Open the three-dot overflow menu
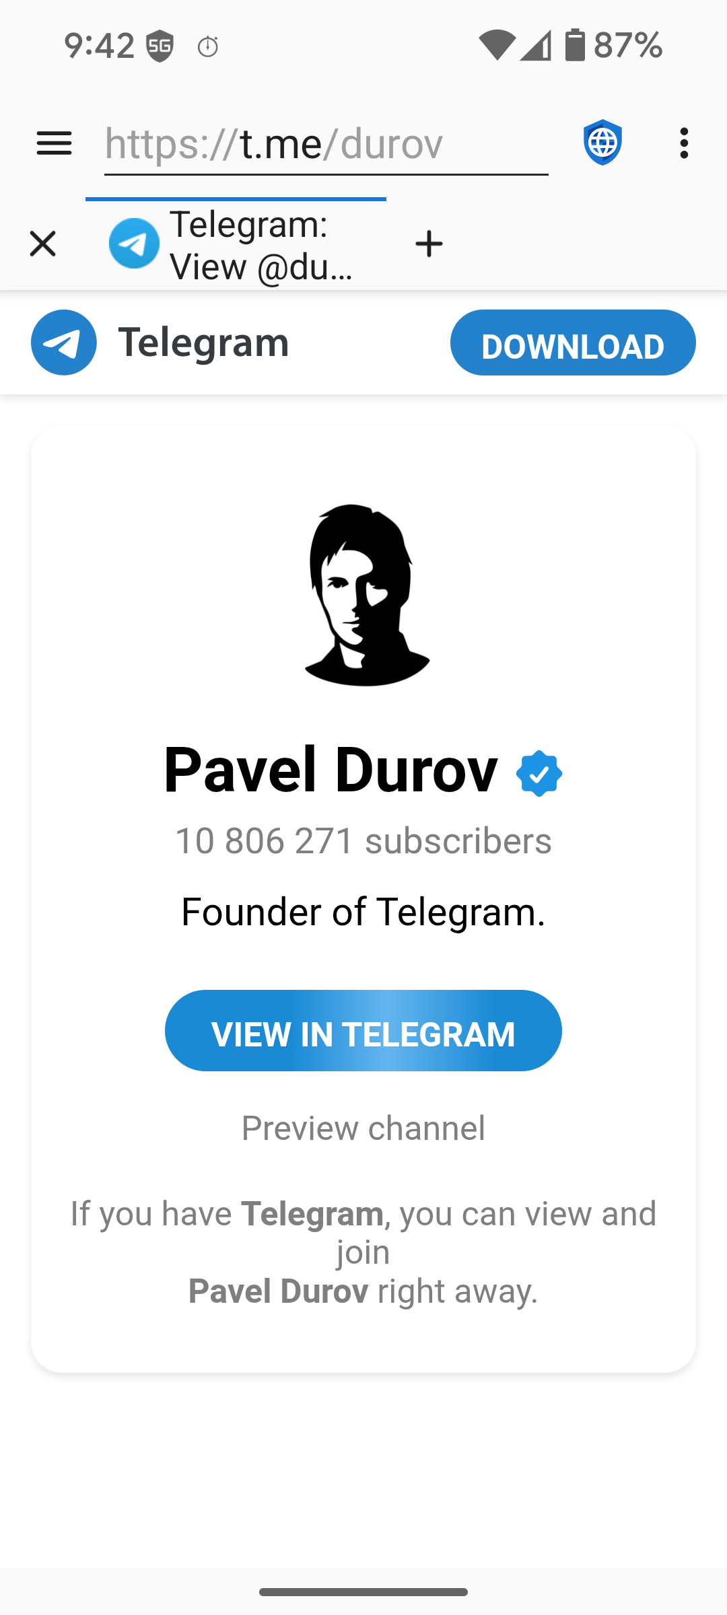 point(684,143)
